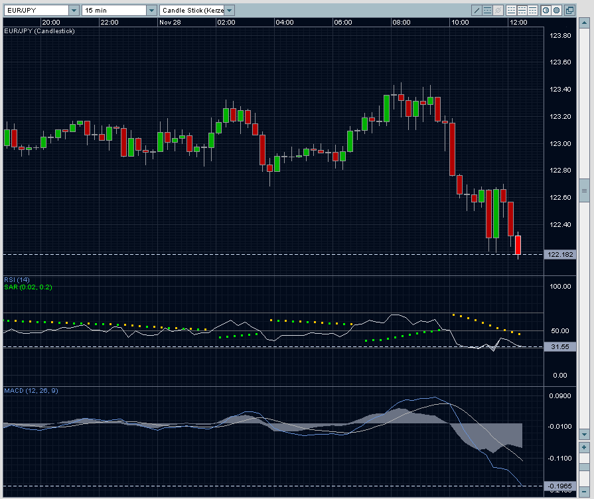Choose the grid style with solid bottom line
This screenshot has width=594, height=499.
[x=512, y=10]
